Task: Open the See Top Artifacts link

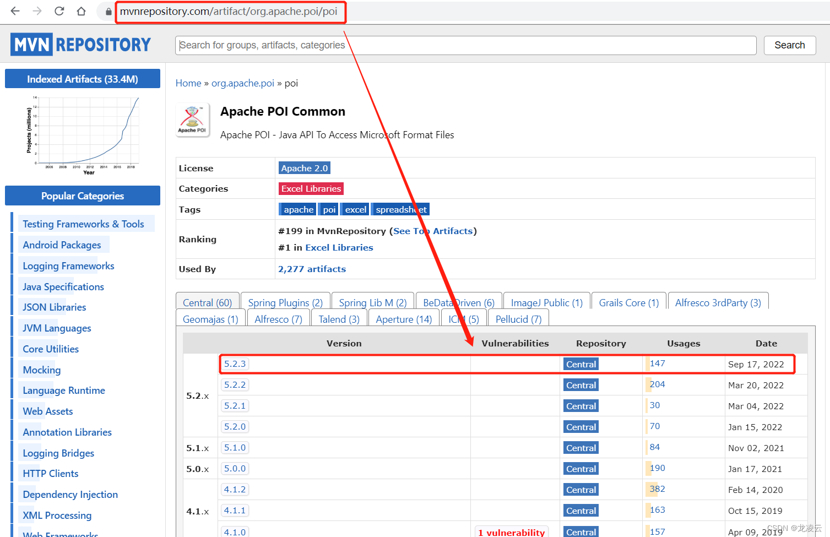Action: 433,231
